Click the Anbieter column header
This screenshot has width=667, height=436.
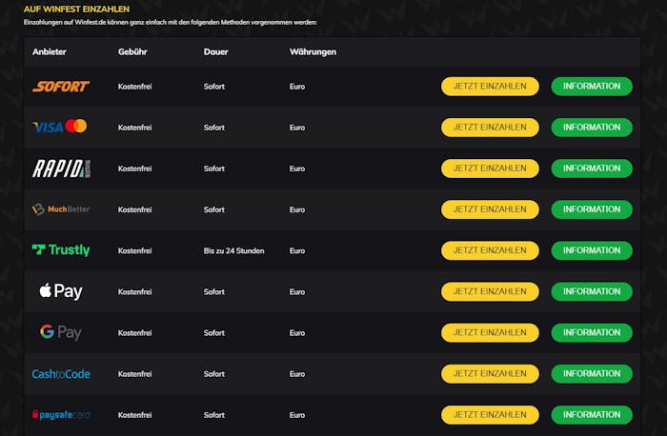[x=50, y=51]
